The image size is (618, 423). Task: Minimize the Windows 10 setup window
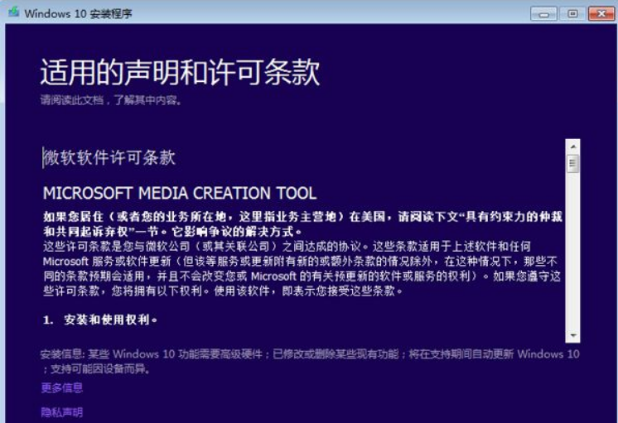544,14
